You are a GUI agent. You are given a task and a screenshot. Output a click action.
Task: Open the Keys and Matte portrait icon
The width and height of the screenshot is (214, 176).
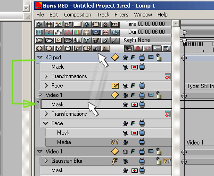pyautogui.click(x=96, y=32)
